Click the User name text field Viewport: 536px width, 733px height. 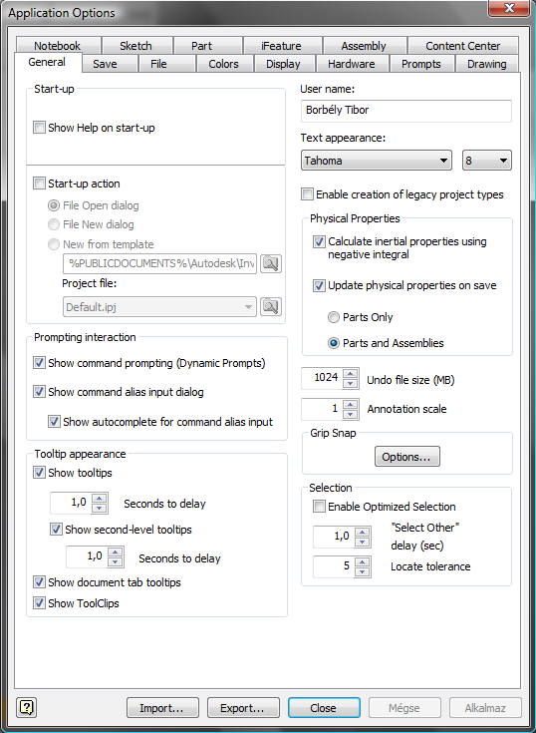click(x=406, y=111)
